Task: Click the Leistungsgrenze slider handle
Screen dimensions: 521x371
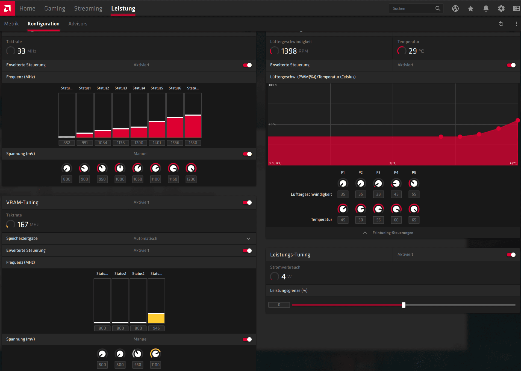Action: pos(404,305)
